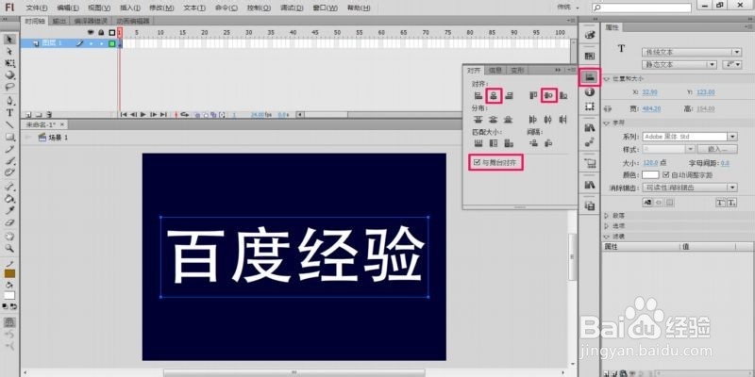Open the Transform panel icon in dock
The width and height of the screenshot is (755, 377).
[x=590, y=107]
